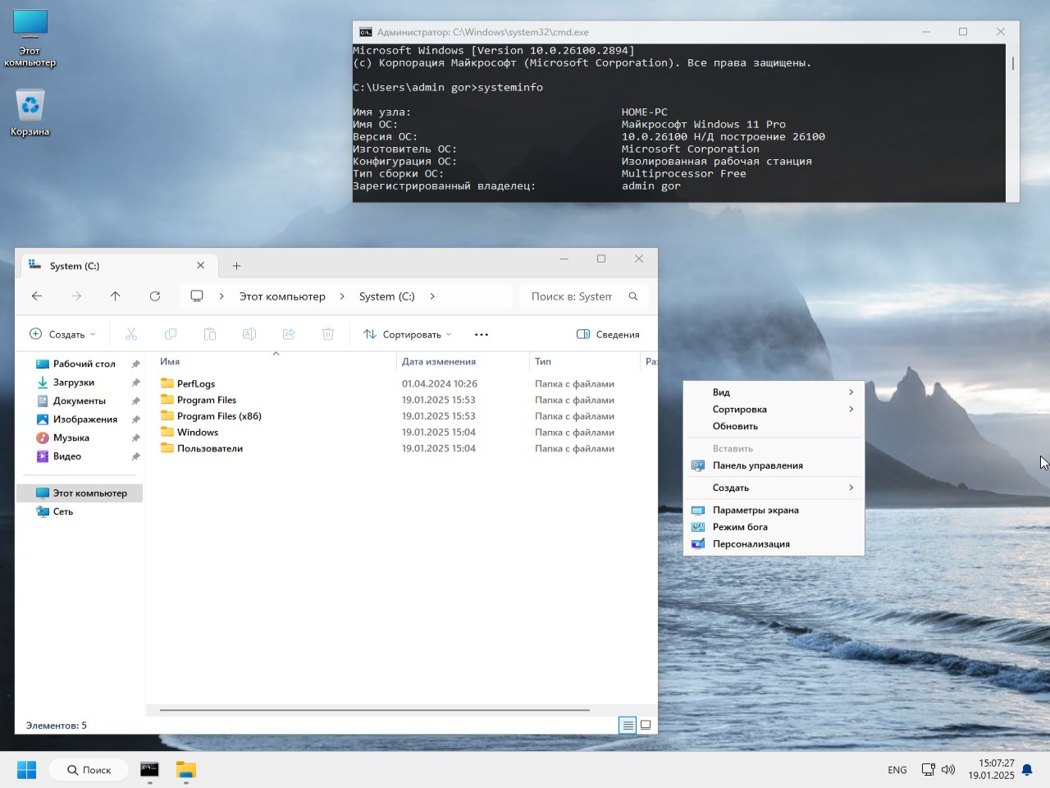The height and width of the screenshot is (788, 1050).
Task: Unpin Документы via its pin icon
Action: point(136,401)
